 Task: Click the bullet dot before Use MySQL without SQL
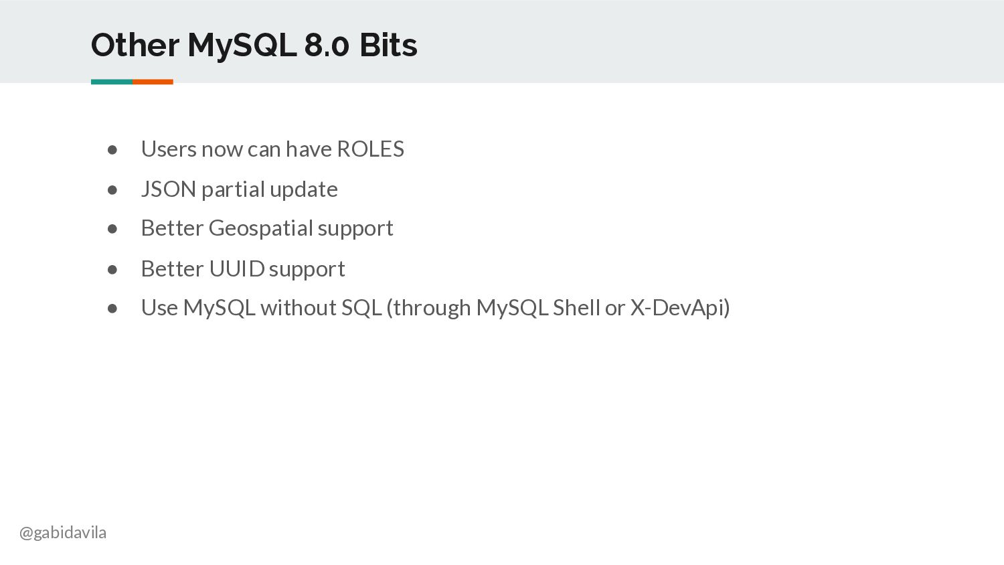(x=112, y=309)
